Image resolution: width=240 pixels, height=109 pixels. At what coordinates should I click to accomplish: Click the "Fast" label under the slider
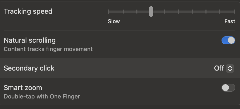(x=230, y=21)
